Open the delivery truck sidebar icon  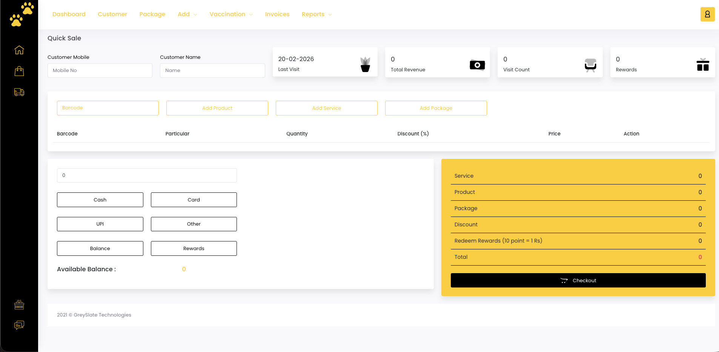coord(19,92)
